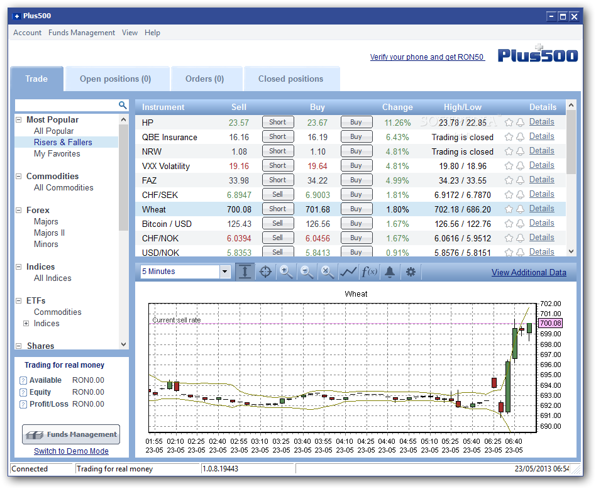Open indicators f(x) function menu
Screen dimensions: 596x489
coord(369,272)
